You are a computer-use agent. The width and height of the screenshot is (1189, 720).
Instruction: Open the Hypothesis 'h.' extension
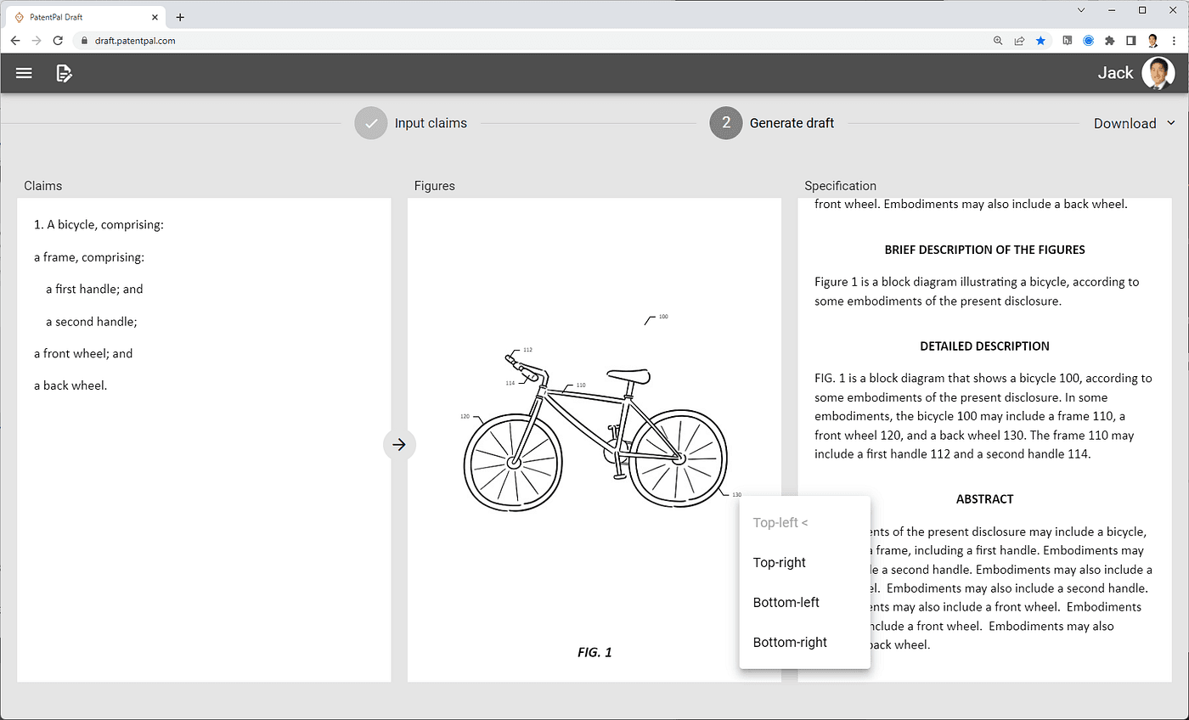[x=1067, y=40]
